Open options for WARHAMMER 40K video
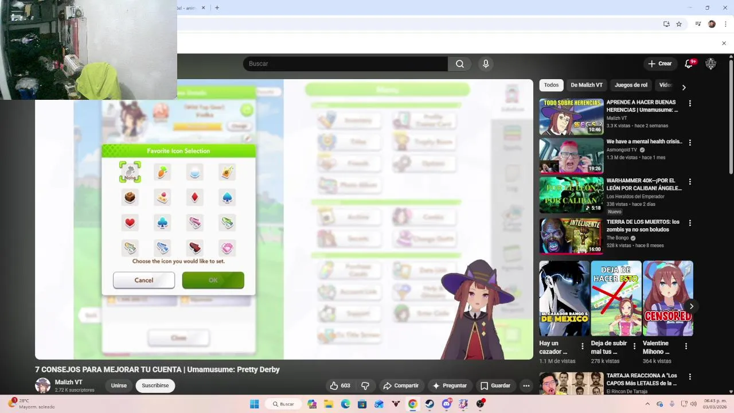 tap(690, 181)
